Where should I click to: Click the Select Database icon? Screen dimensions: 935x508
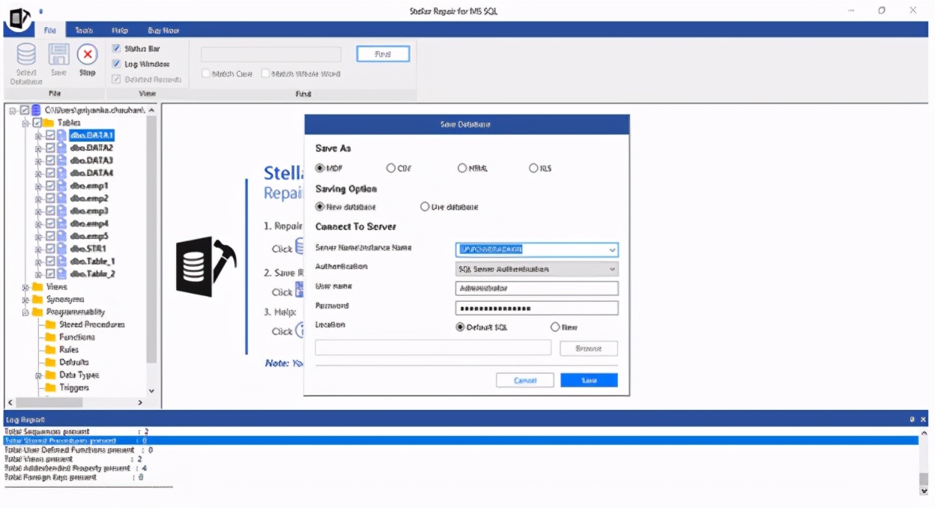(26, 55)
